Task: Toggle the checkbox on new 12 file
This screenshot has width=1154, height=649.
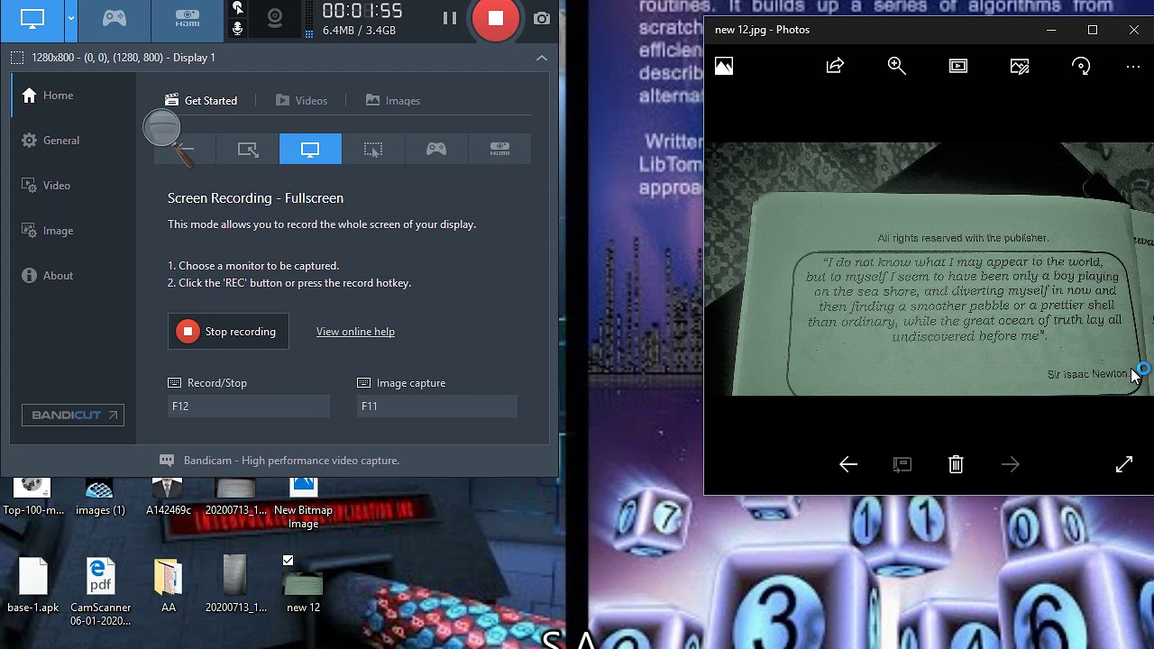Action: click(x=288, y=561)
